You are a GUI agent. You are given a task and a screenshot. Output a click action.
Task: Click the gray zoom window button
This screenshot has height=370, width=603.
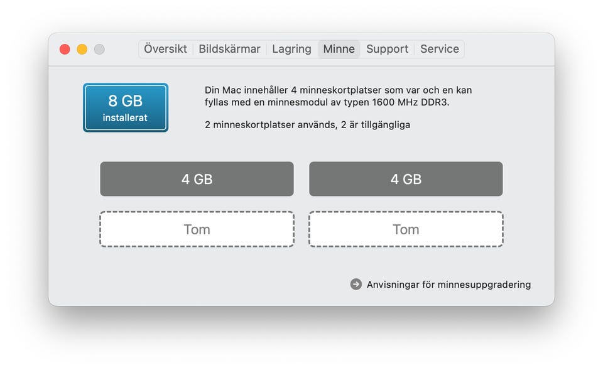tap(99, 49)
